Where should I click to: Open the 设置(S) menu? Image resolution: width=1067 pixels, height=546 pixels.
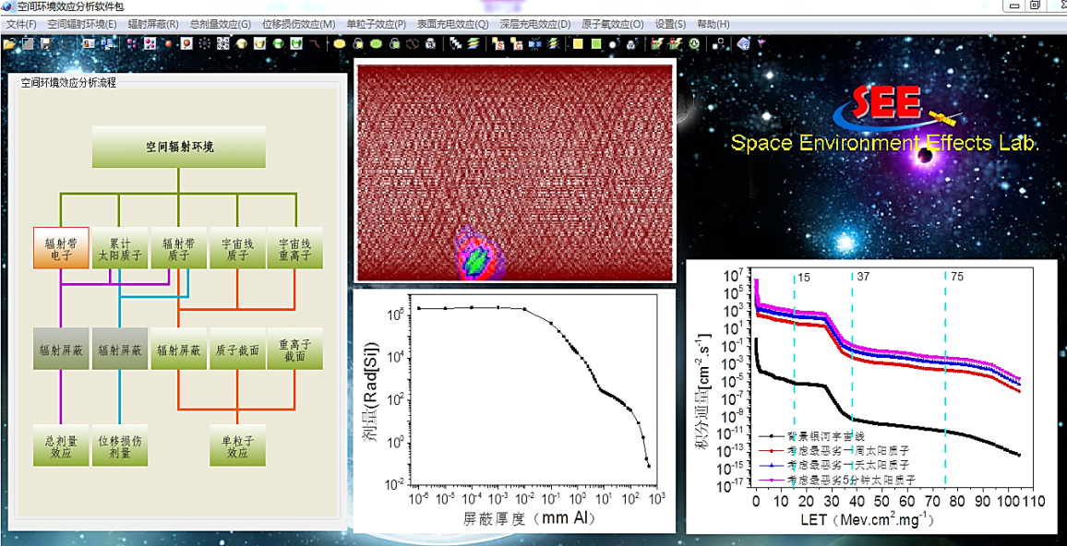670,24
